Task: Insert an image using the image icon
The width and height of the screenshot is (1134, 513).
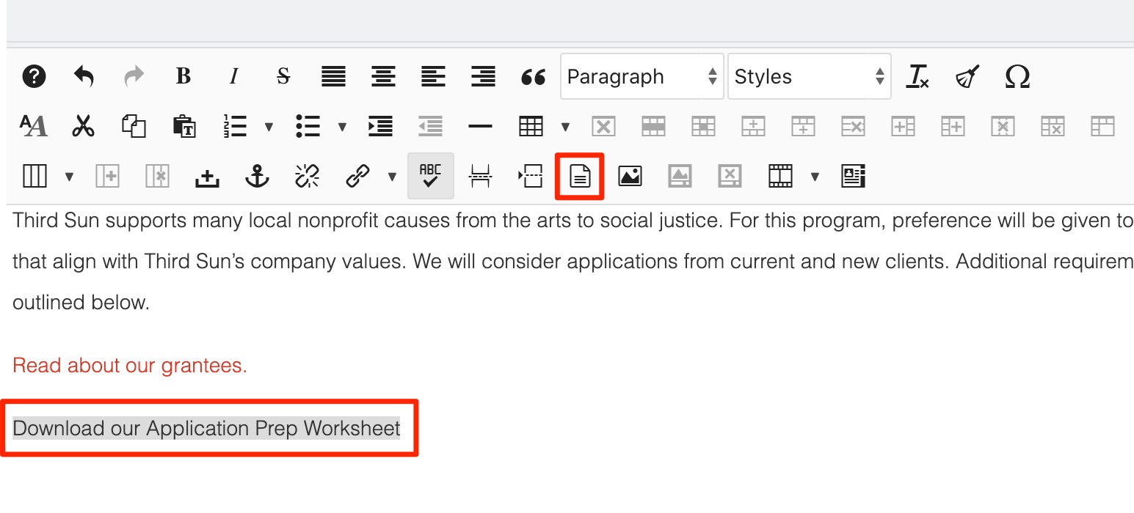Action: (x=629, y=176)
